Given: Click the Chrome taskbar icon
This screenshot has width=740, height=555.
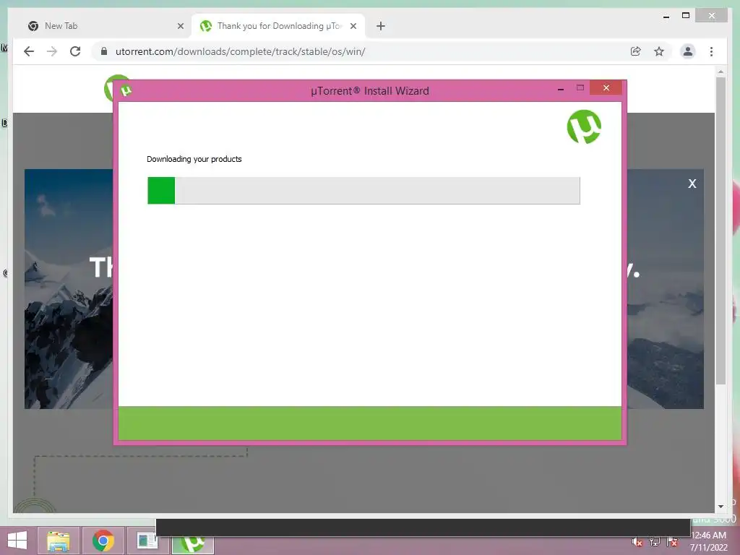Looking at the screenshot, I should (103, 541).
